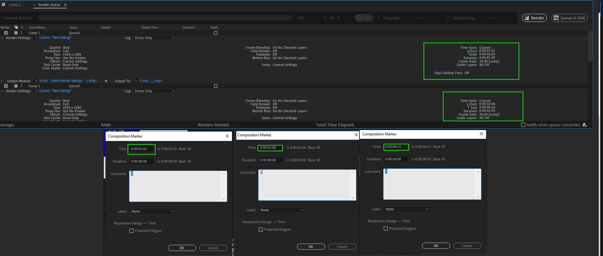Close marker dialog with time 0:00:04:11
This screenshot has width=603, height=256.
tap(481, 134)
